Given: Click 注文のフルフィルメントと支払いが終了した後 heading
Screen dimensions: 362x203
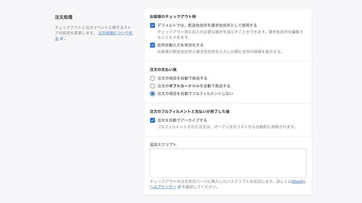Looking at the screenshot, I should (190, 111).
